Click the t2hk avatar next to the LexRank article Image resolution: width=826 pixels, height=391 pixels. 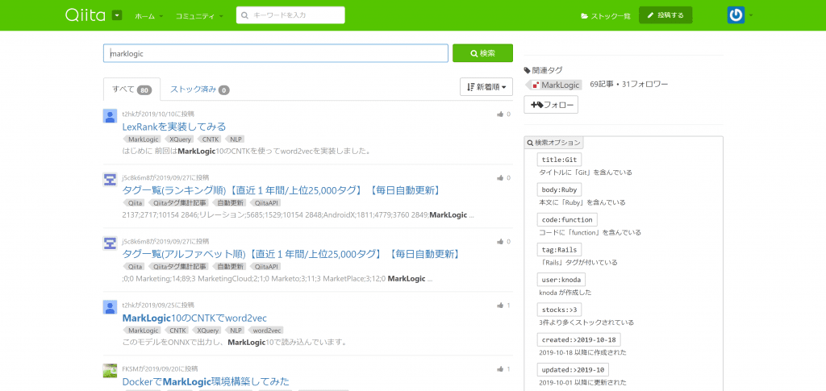111,115
